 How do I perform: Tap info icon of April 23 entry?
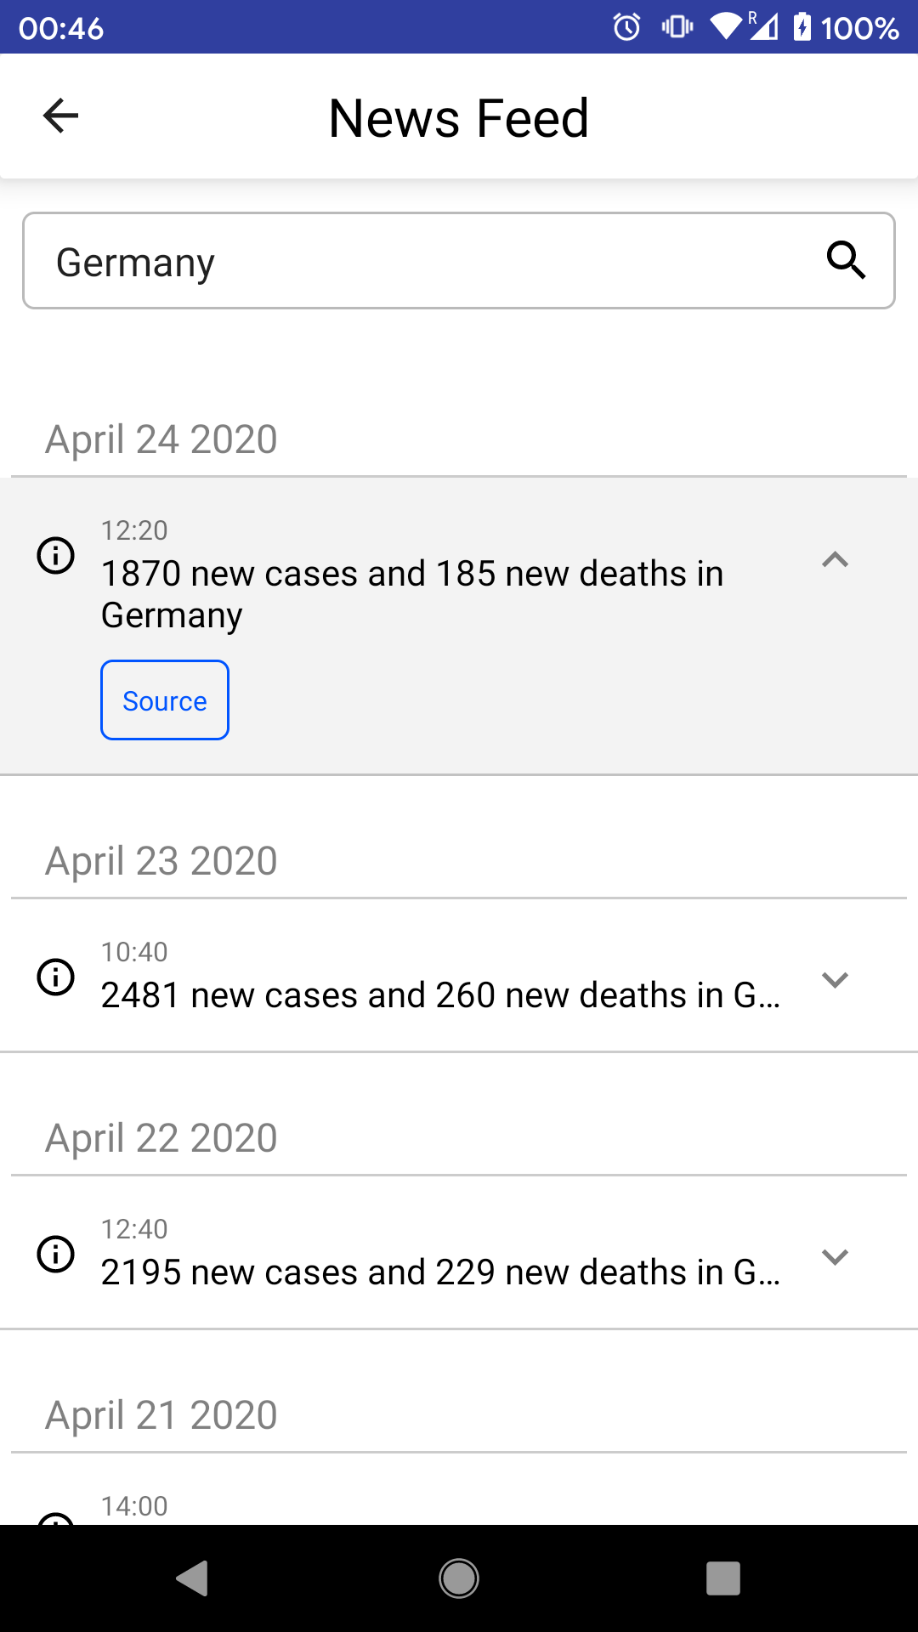pos(56,977)
